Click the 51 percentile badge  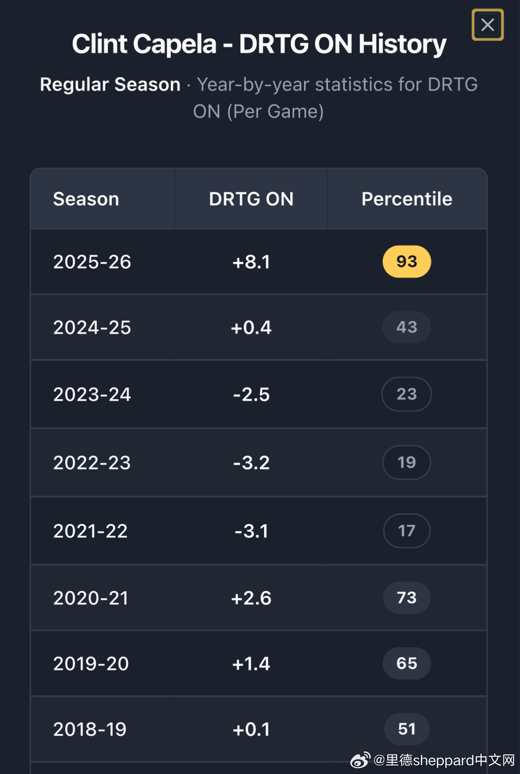tap(407, 729)
